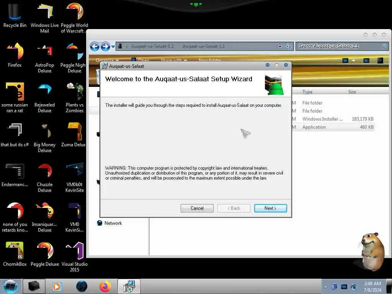The height and width of the screenshot is (294, 392).
Task: Open the Endermanc... desktop icon
Action: click(x=15, y=175)
